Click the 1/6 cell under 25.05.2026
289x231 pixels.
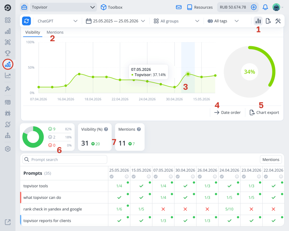119,209
